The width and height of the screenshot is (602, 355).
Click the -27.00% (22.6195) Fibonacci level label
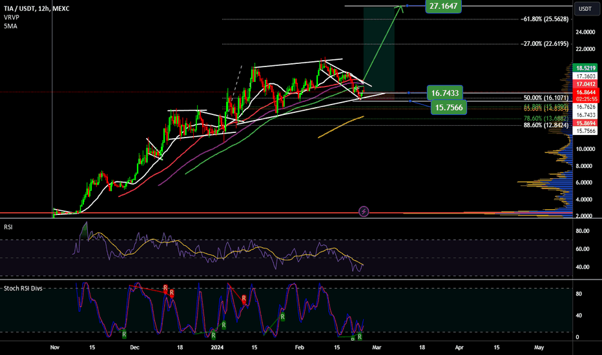point(545,44)
